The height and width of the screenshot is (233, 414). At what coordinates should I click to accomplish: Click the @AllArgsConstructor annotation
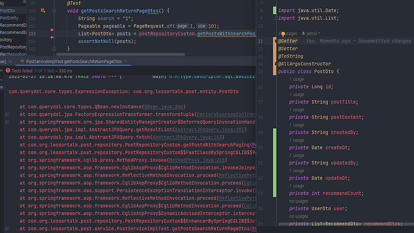click(x=304, y=64)
